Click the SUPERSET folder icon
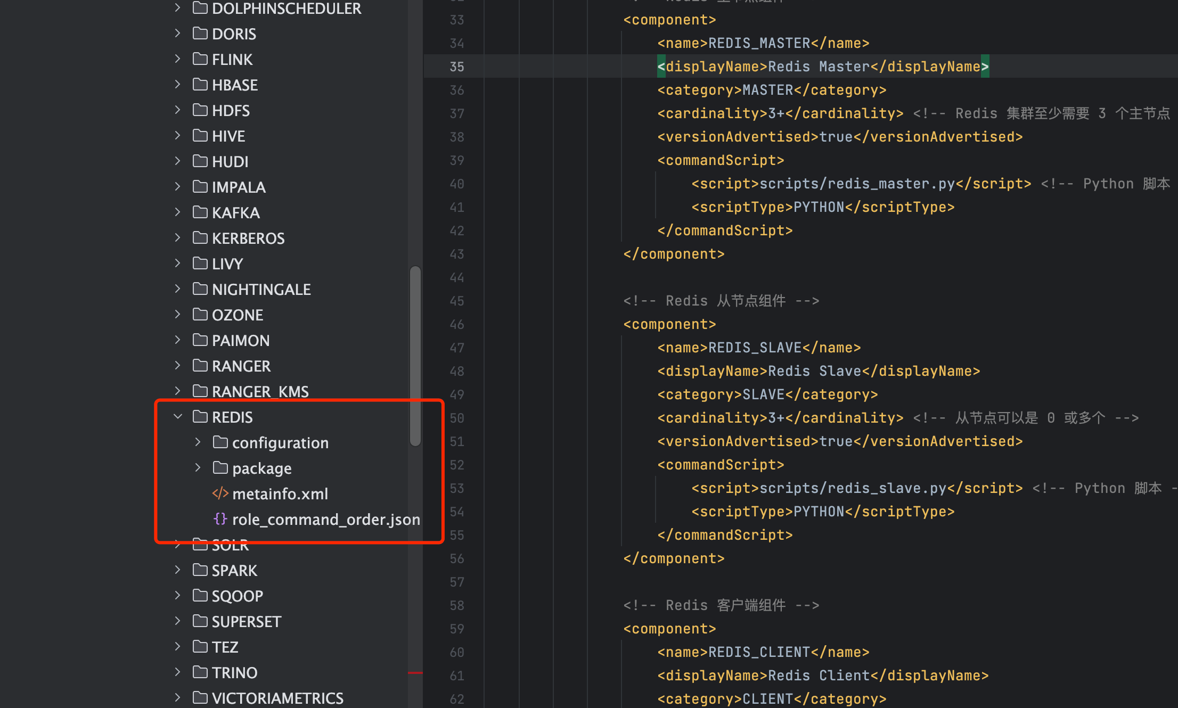 (200, 621)
